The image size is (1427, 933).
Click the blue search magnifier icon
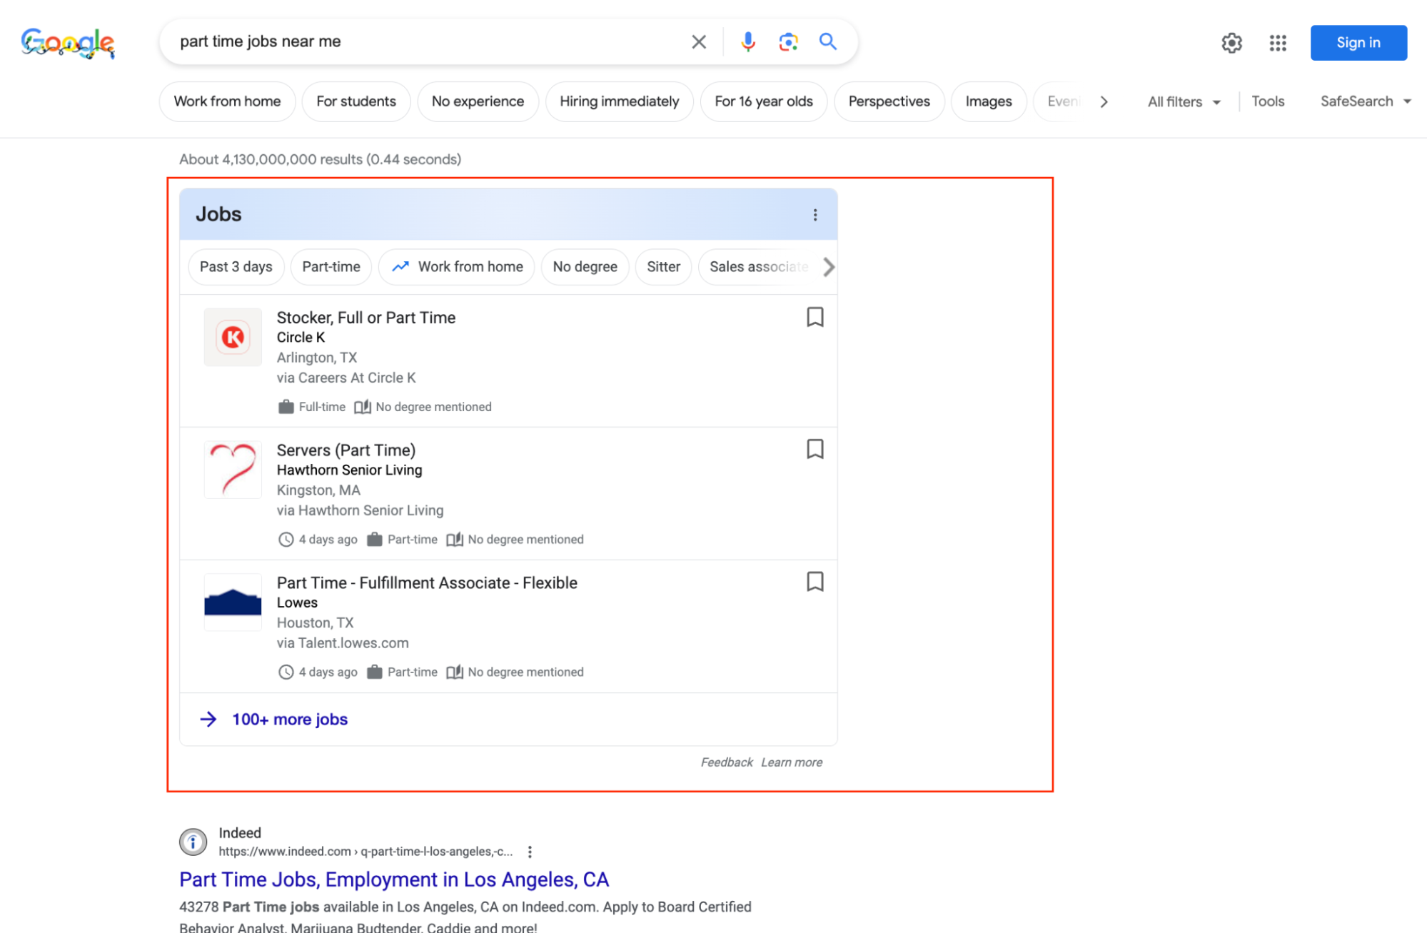827,41
